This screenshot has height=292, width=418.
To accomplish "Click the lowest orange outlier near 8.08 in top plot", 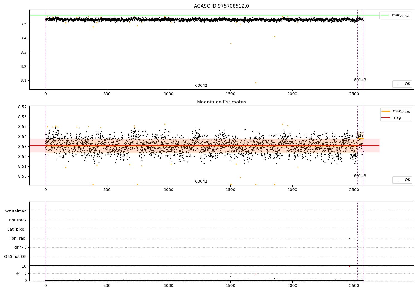I will pos(256,83).
